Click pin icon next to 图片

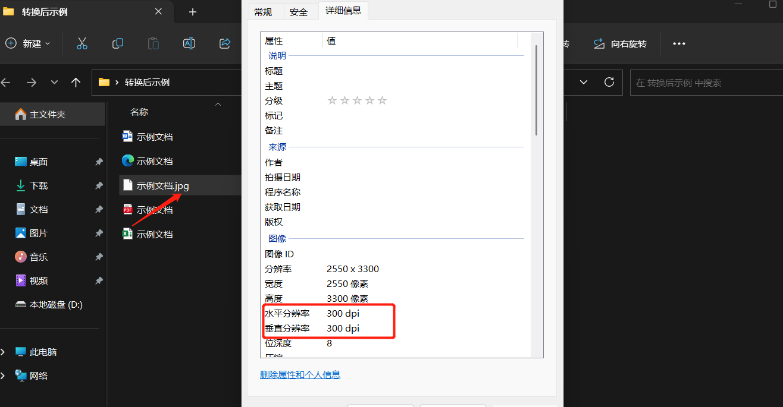coord(99,233)
